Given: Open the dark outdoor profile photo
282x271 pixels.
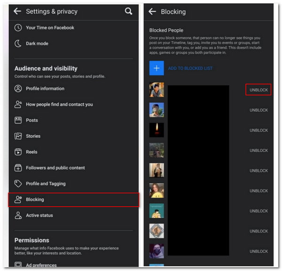Looking at the screenshot, I should pyautogui.click(x=157, y=150).
